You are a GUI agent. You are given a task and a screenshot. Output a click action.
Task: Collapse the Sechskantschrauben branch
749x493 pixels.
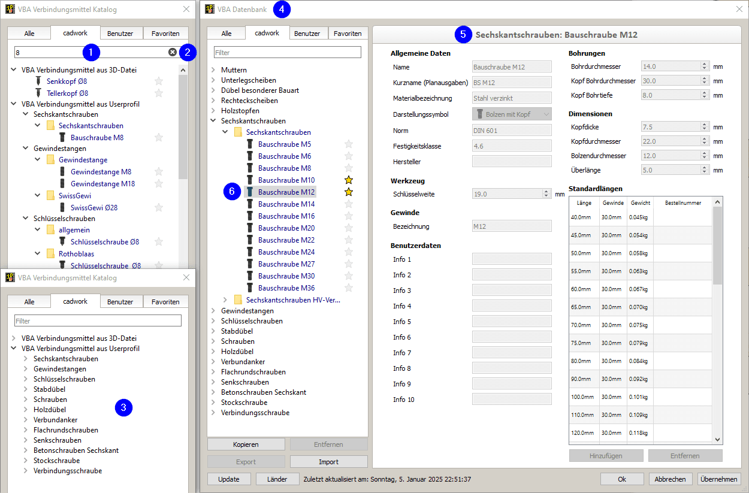(213, 120)
